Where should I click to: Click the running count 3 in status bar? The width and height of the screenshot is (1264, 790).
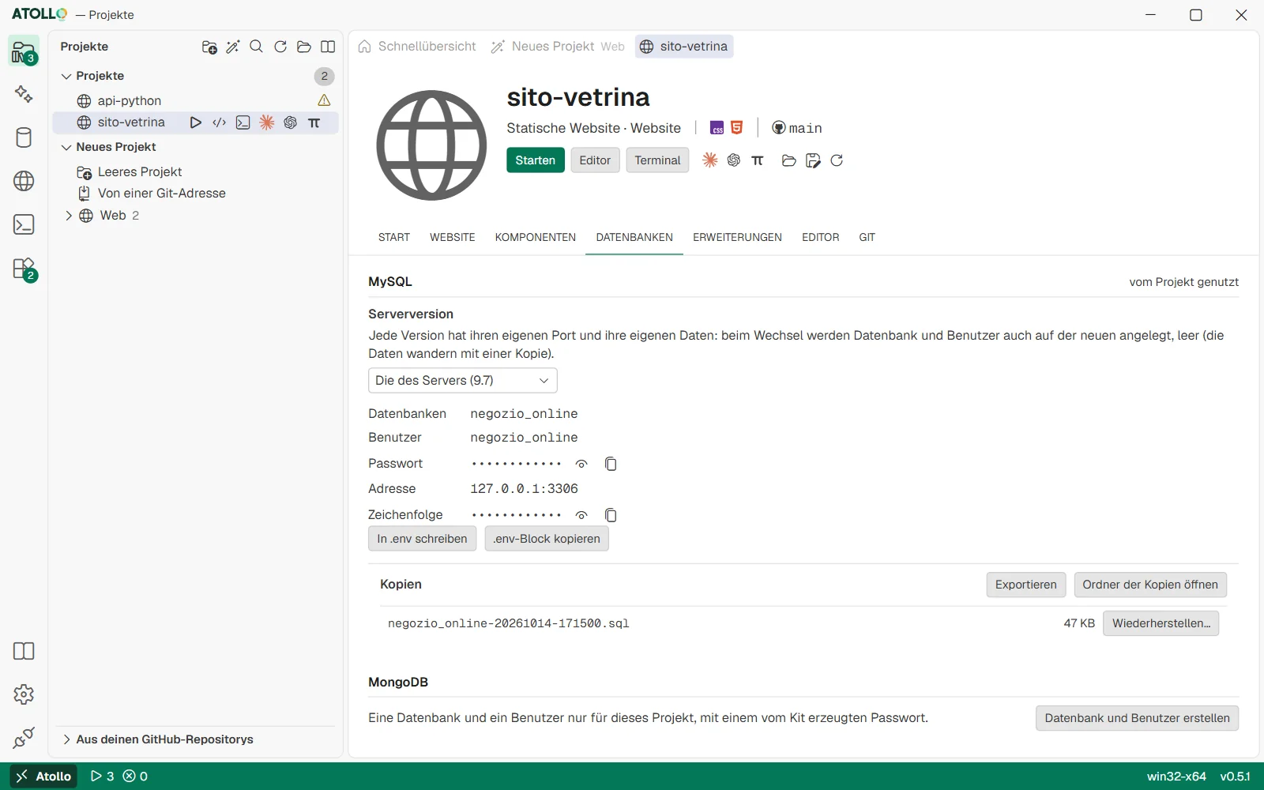[x=102, y=777]
